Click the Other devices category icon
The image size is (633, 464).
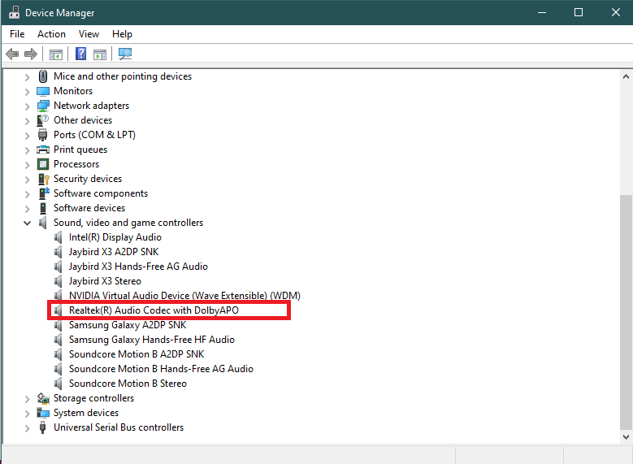tap(43, 120)
